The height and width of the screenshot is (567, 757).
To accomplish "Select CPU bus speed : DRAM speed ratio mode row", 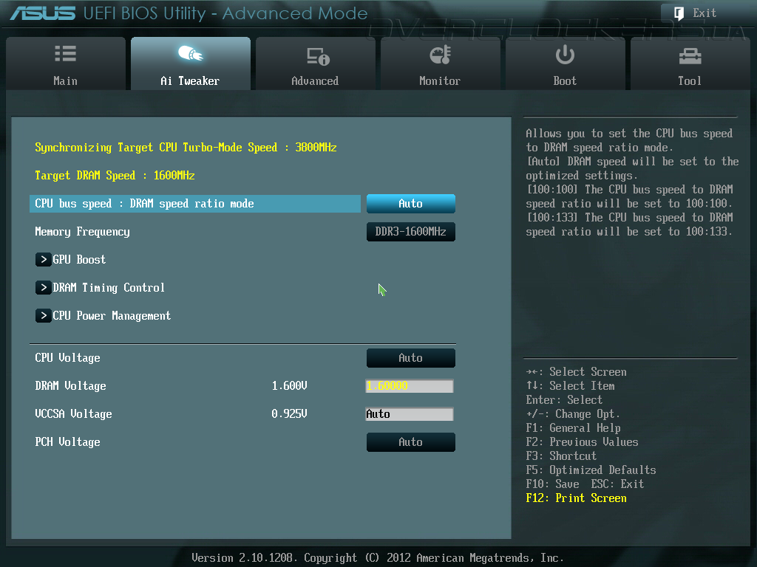I will coord(195,204).
